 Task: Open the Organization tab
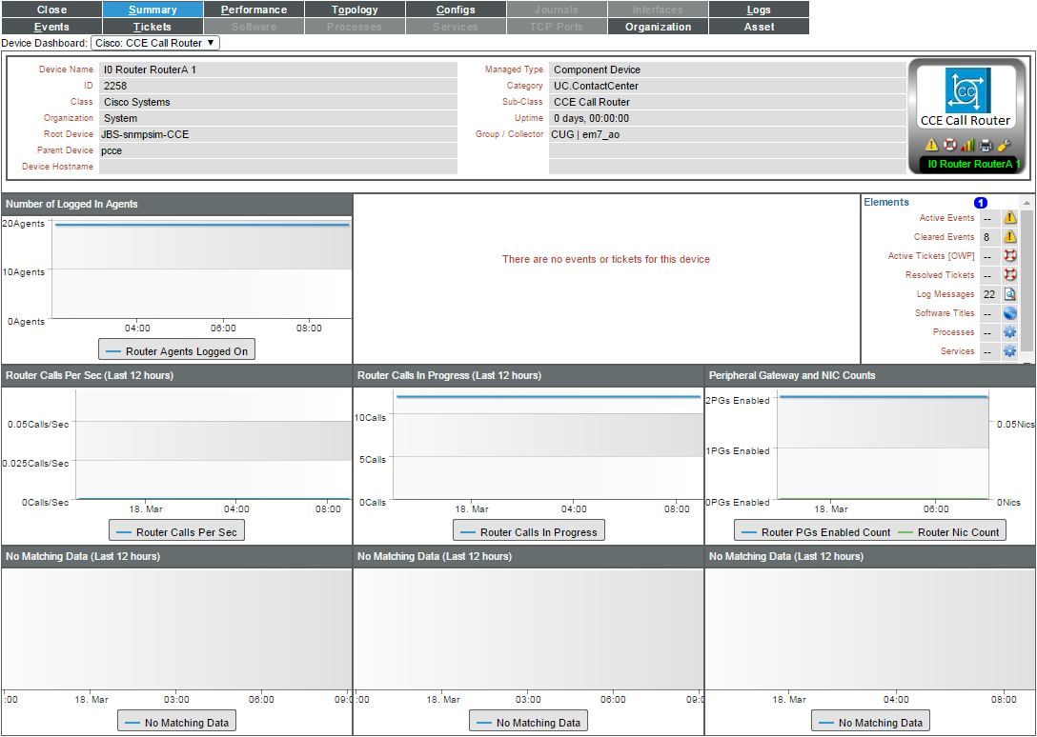[x=658, y=27]
